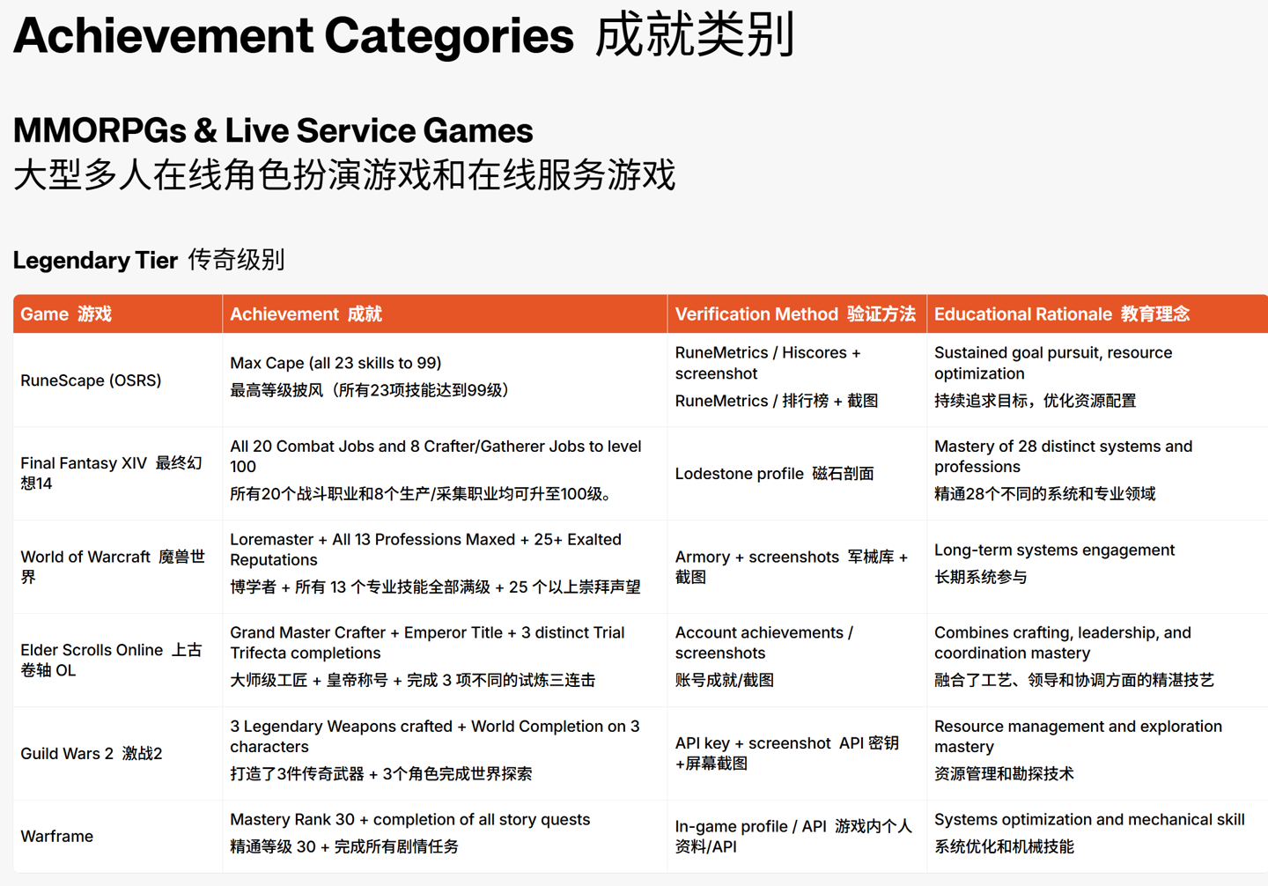Click the 'Grand Master Crafter' achievement cell
Image resolution: width=1268 pixels, height=886 pixels.
coord(445,661)
